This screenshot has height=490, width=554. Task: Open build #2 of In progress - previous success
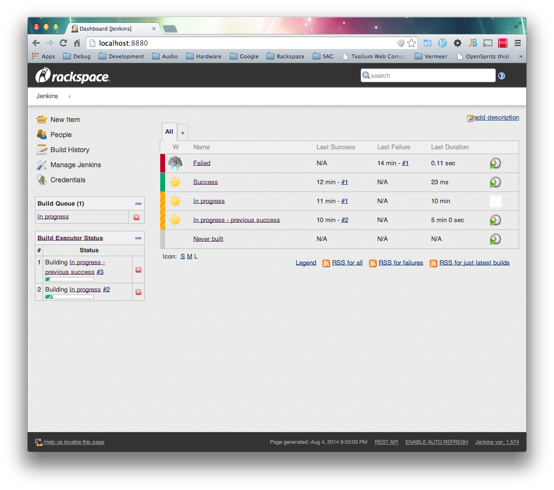click(344, 220)
